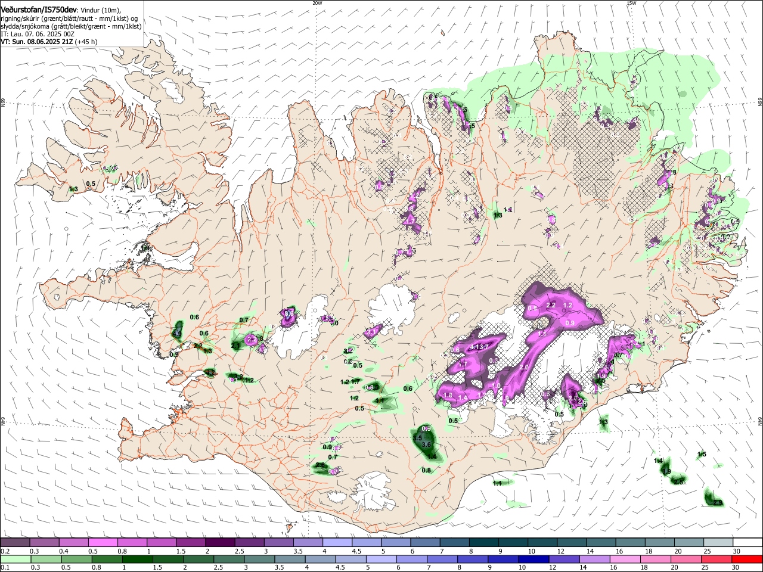Click the '0.2' label on snow scale
The height and width of the screenshot is (572, 763).
(x=5, y=551)
